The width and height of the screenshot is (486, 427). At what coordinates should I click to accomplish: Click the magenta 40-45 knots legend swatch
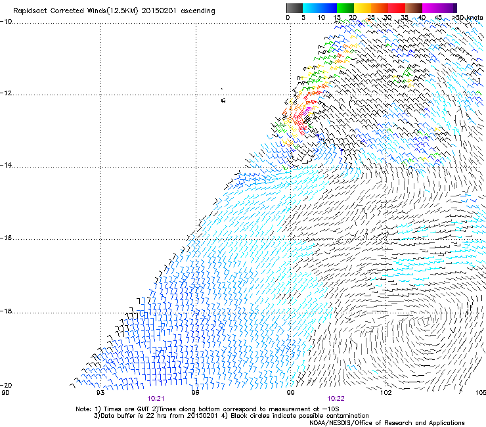[x=431, y=8]
